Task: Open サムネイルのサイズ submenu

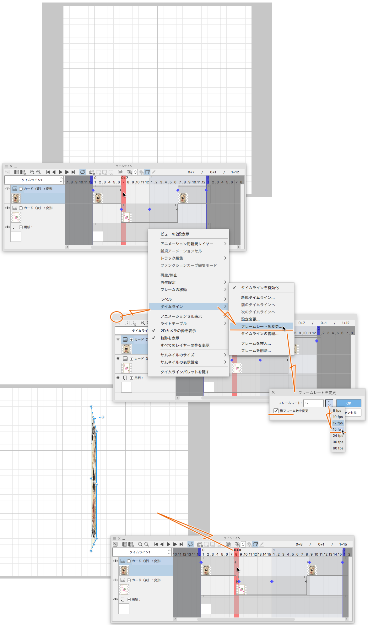Action: (x=188, y=355)
